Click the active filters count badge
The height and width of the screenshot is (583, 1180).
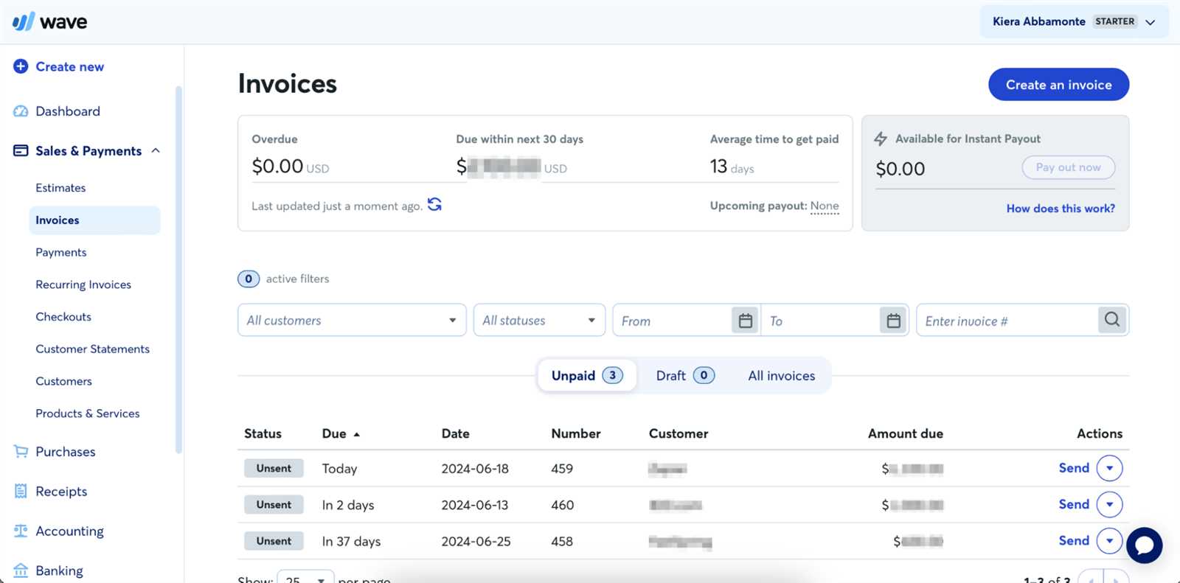[249, 279]
